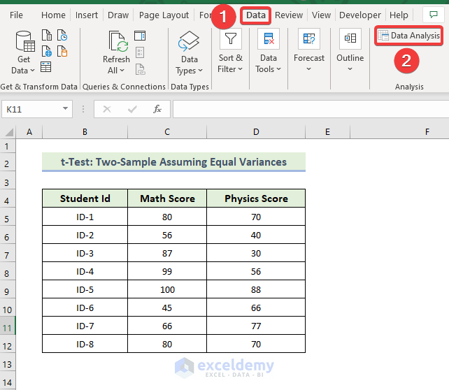Select cell containing ID-7
Screen dimensions: 449x390
[x=85, y=326]
